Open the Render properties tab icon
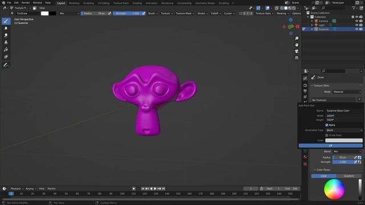 pyautogui.click(x=305, y=85)
